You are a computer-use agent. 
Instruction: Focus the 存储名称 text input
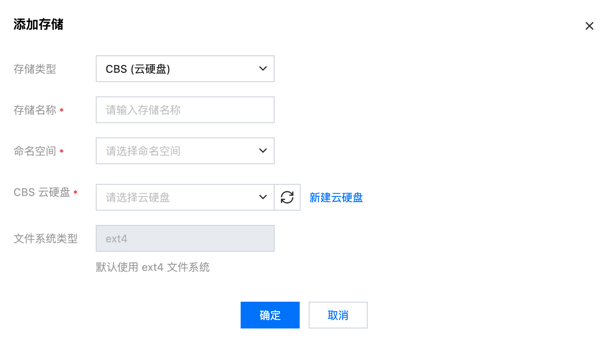pyautogui.click(x=185, y=110)
